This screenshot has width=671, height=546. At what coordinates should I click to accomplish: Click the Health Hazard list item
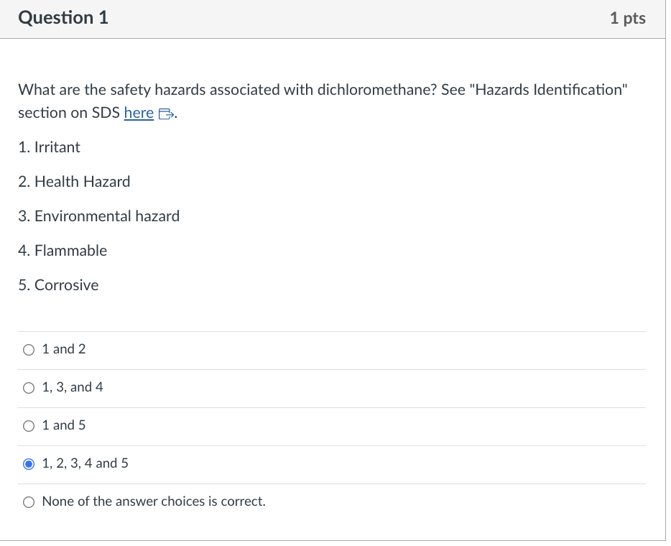click(x=74, y=182)
